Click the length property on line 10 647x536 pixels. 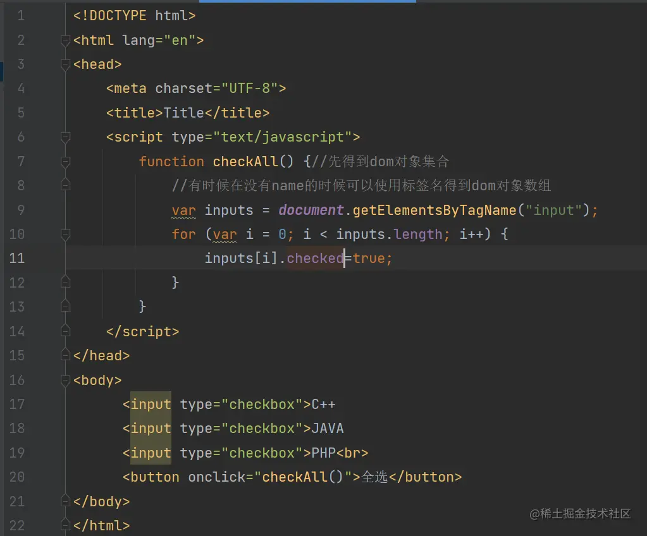click(417, 234)
